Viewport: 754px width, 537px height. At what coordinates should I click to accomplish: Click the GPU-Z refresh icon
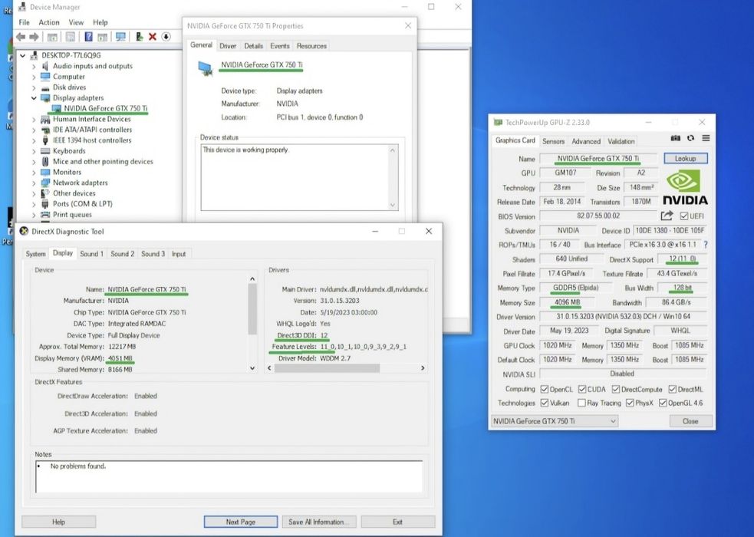(691, 139)
